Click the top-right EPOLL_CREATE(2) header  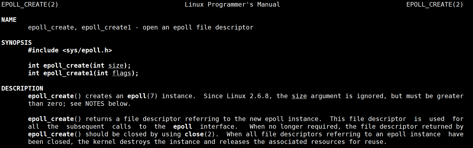click(x=435, y=5)
